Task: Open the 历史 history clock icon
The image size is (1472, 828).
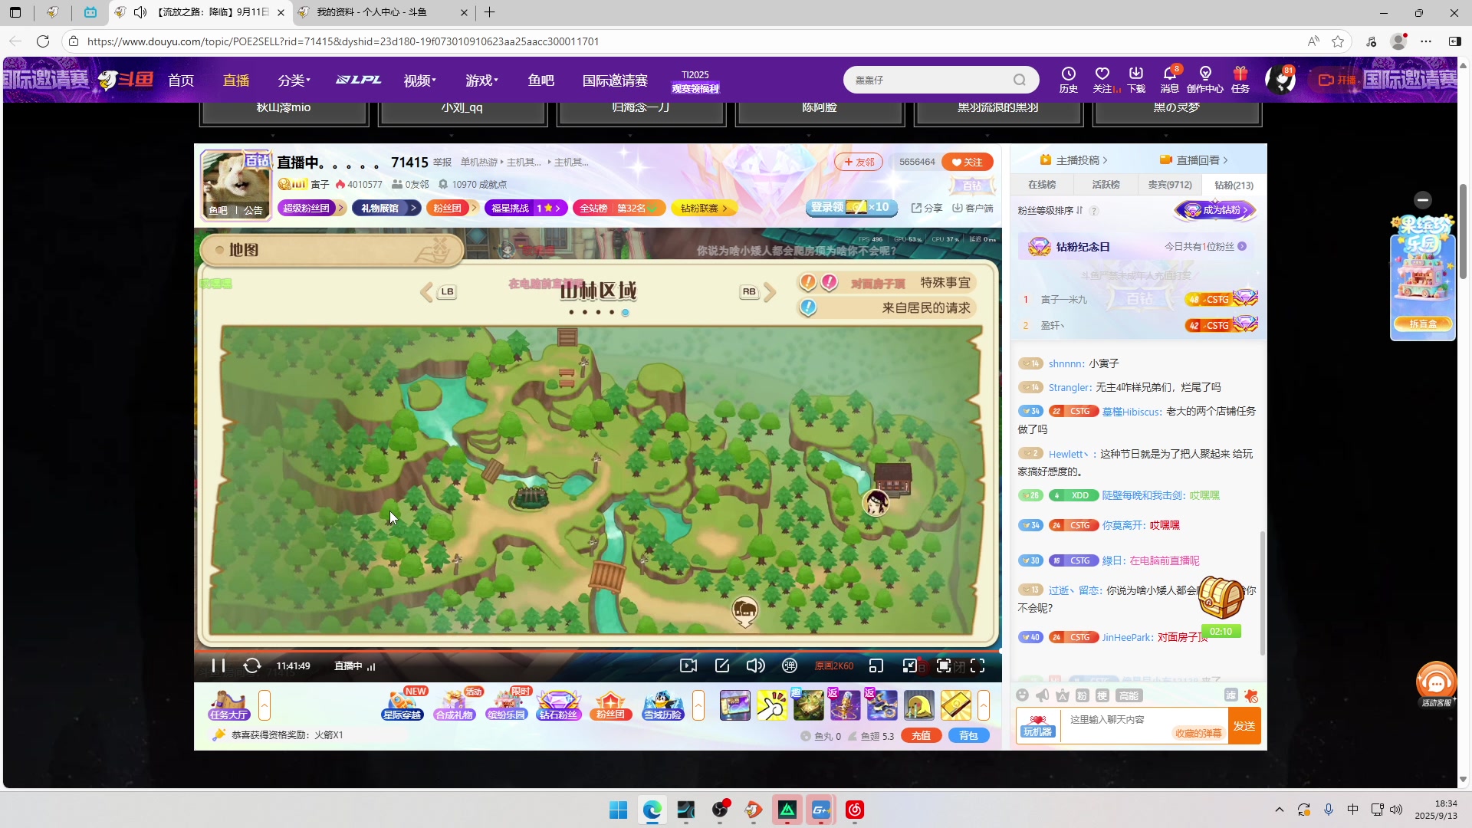Action: coord(1069,79)
